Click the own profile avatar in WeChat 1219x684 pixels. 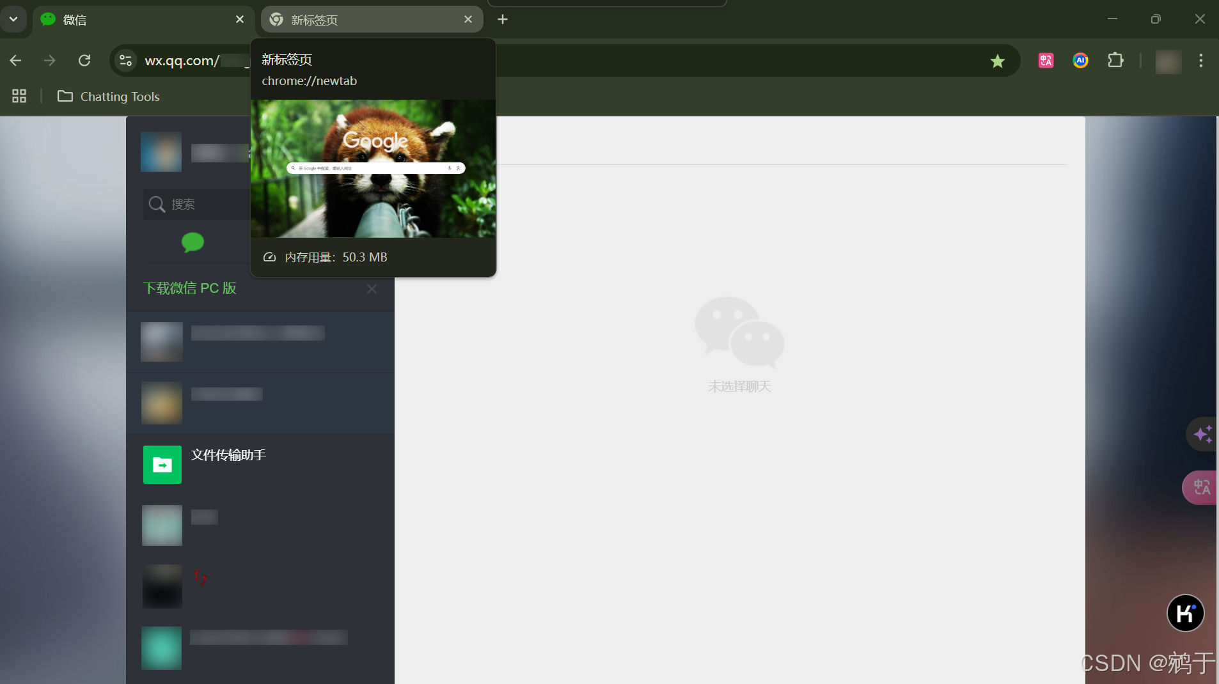click(x=161, y=152)
